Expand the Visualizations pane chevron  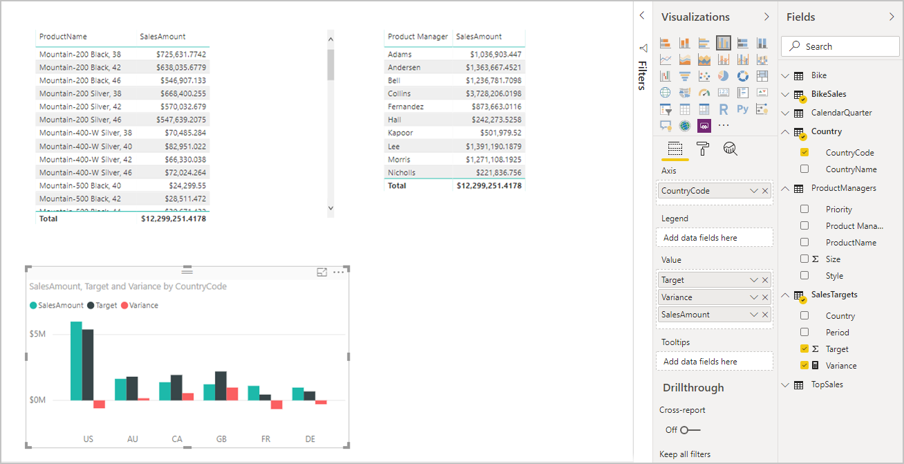(767, 16)
